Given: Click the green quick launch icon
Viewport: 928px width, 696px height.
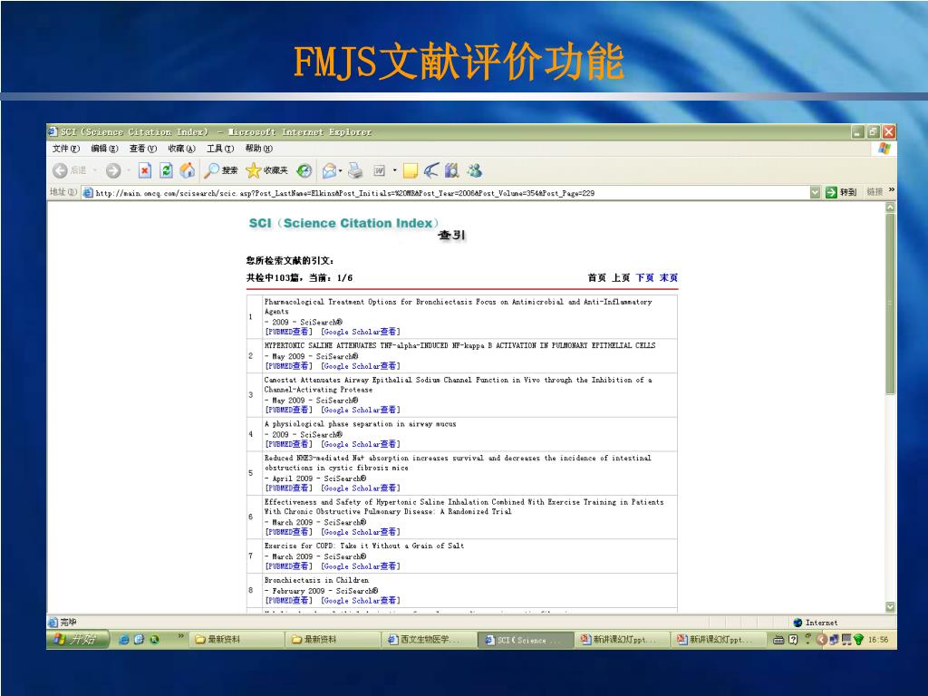Looking at the screenshot, I should (154, 639).
